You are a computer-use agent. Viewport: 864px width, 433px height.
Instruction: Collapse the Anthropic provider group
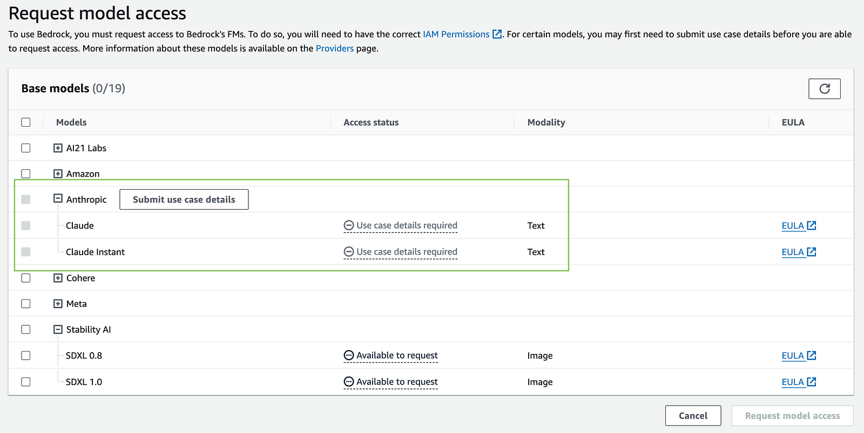(58, 199)
